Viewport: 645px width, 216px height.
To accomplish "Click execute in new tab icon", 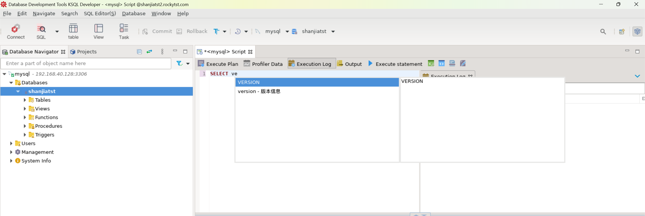I will click(x=431, y=63).
